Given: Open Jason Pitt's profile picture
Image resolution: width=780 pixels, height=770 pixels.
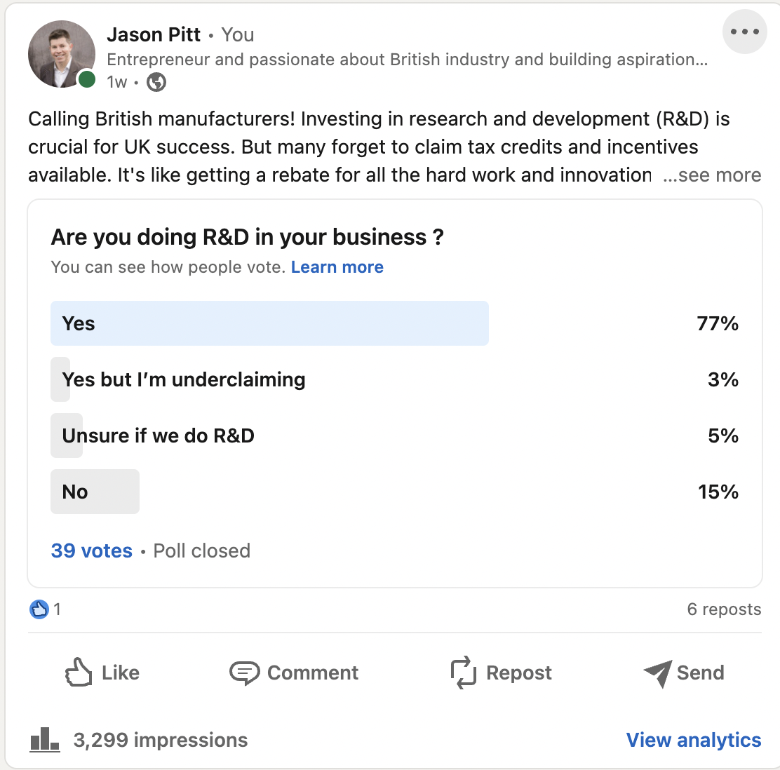Looking at the screenshot, I should tap(62, 54).
